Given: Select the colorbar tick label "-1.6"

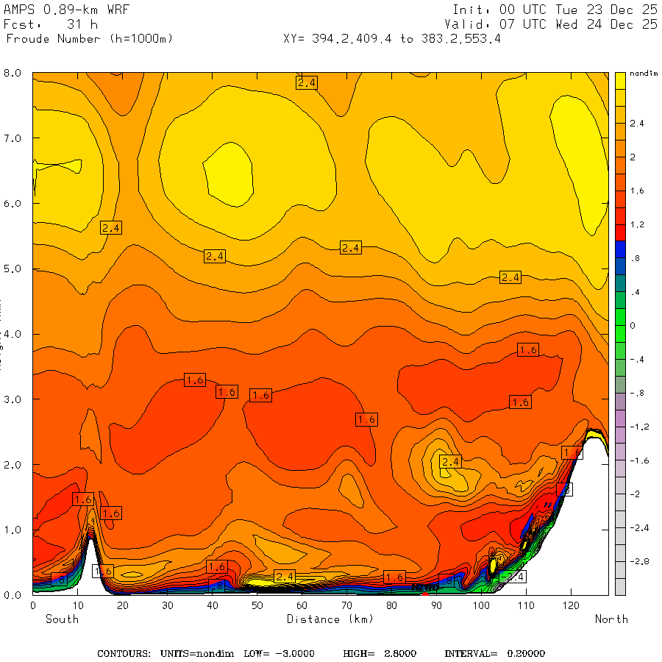Looking at the screenshot, I should 638,460.
